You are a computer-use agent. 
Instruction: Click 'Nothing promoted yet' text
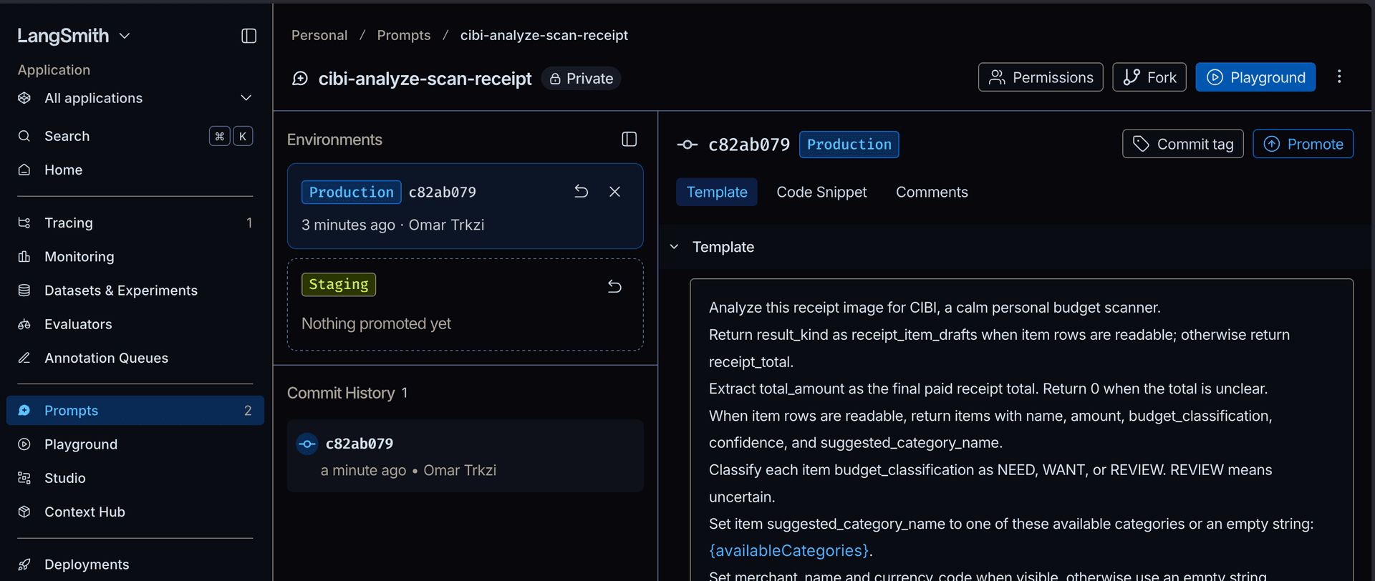(376, 323)
